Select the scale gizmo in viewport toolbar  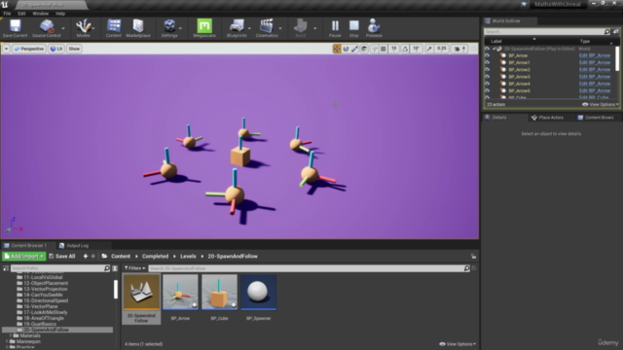point(354,49)
